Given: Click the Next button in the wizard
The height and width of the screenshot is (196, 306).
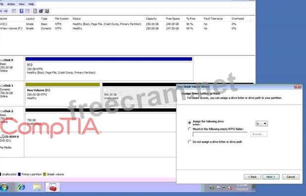Looking at the screenshot, I should 271,177.
